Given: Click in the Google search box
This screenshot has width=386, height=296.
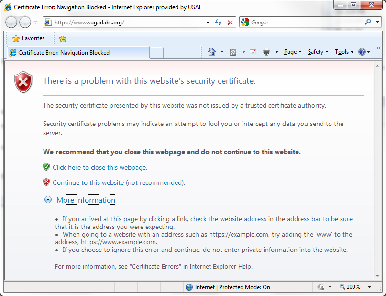Looking at the screenshot, I should click(306, 23).
